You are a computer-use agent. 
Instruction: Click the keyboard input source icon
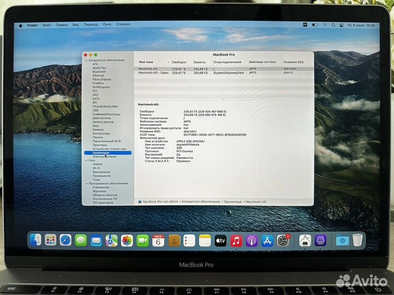pos(305,25)
